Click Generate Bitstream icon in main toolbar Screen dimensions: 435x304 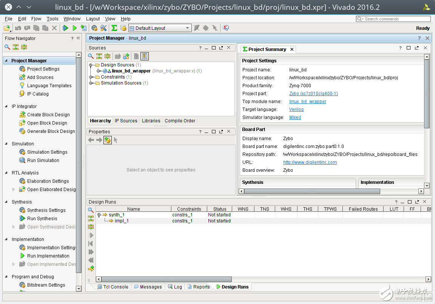point(83,28)
